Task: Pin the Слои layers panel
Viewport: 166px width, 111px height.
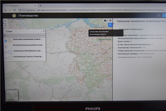Action: 43,31
